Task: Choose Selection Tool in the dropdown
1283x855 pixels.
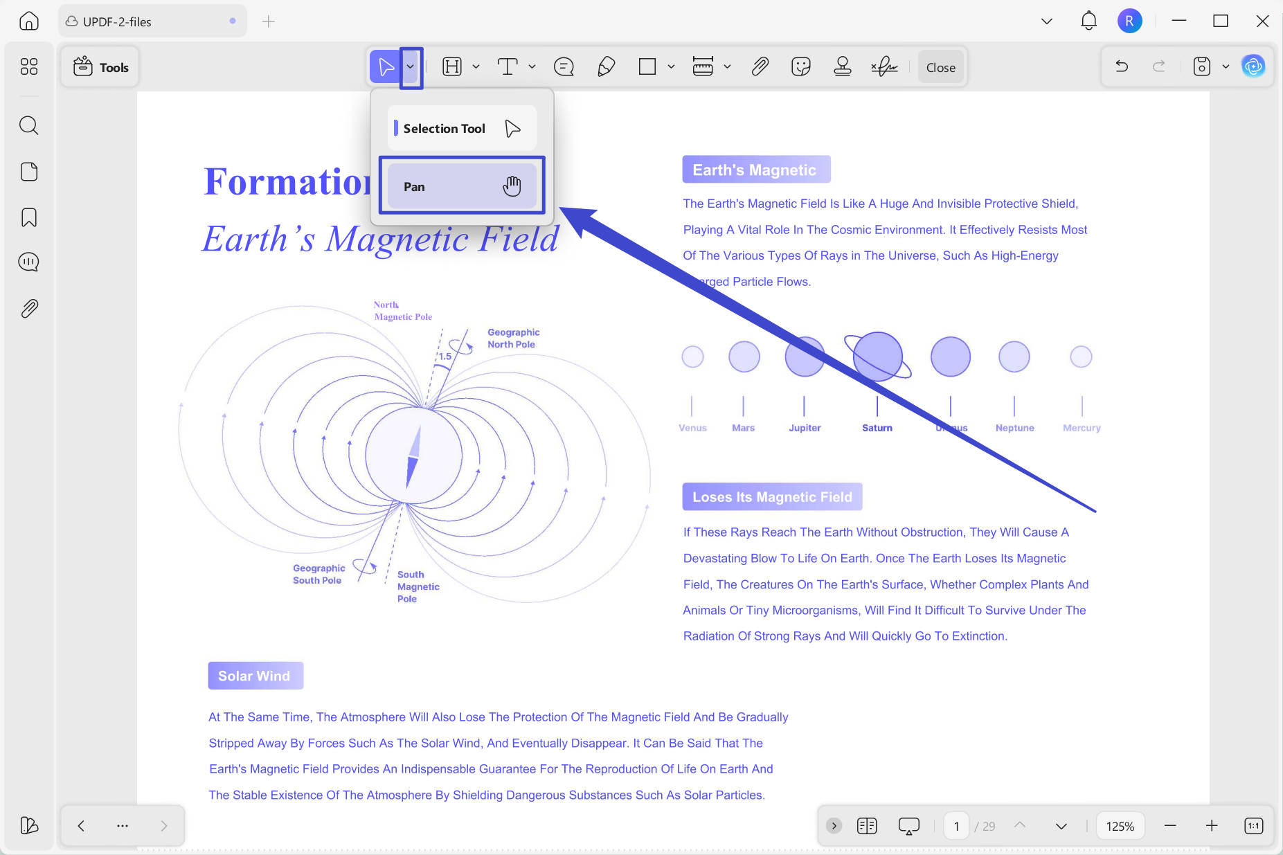Action: click(x=462, y=128)
